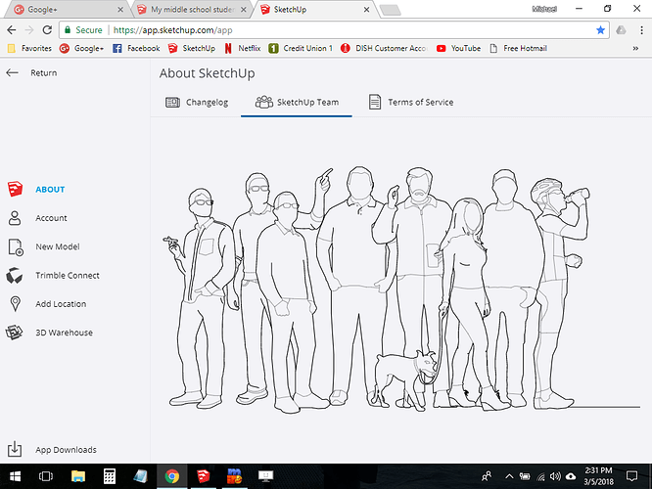Screen dimensions: 652x489
Task: Click the bookmark star in the address bar
Action: (x=600, y=30)
